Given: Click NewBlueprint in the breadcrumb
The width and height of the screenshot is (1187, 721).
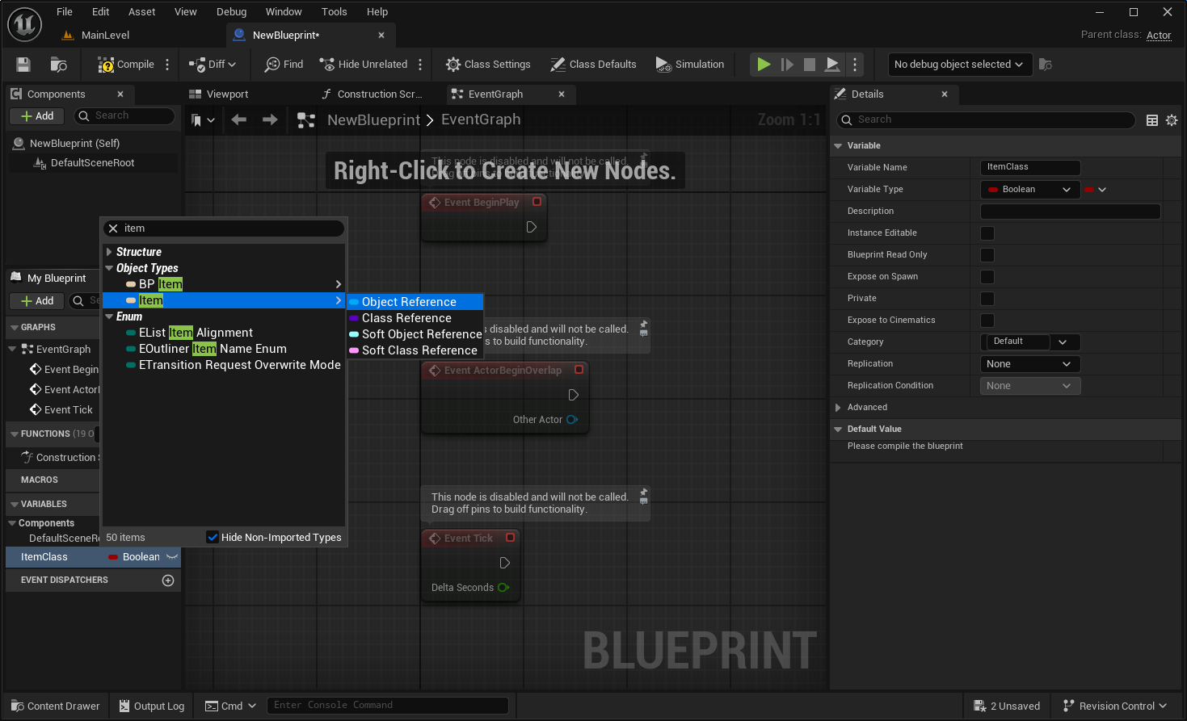Looking at the screenshot, I should [x=373, y=120].
